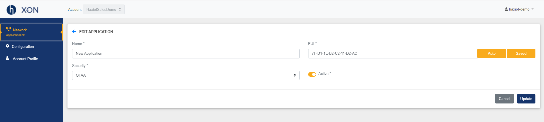Click the Update button
Viewport: 544px width, 122px height.
526,99
